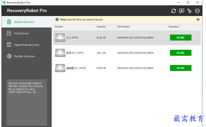Click the blue info icon in notice bar
The image size is (206, 127).
point(57,19)
